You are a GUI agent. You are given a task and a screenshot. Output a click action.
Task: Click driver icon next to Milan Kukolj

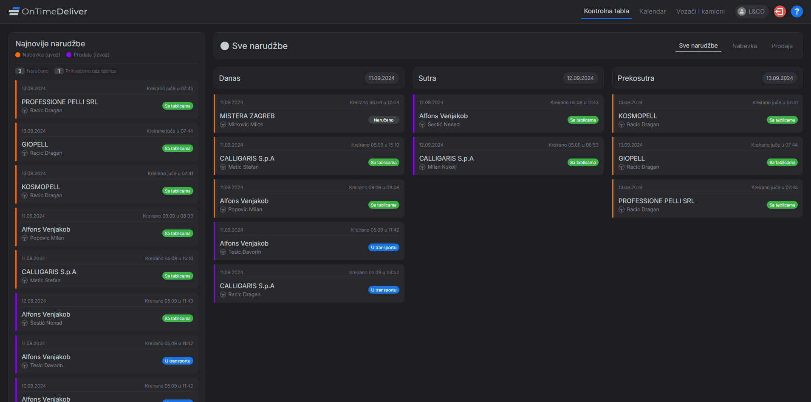(422, 167)
